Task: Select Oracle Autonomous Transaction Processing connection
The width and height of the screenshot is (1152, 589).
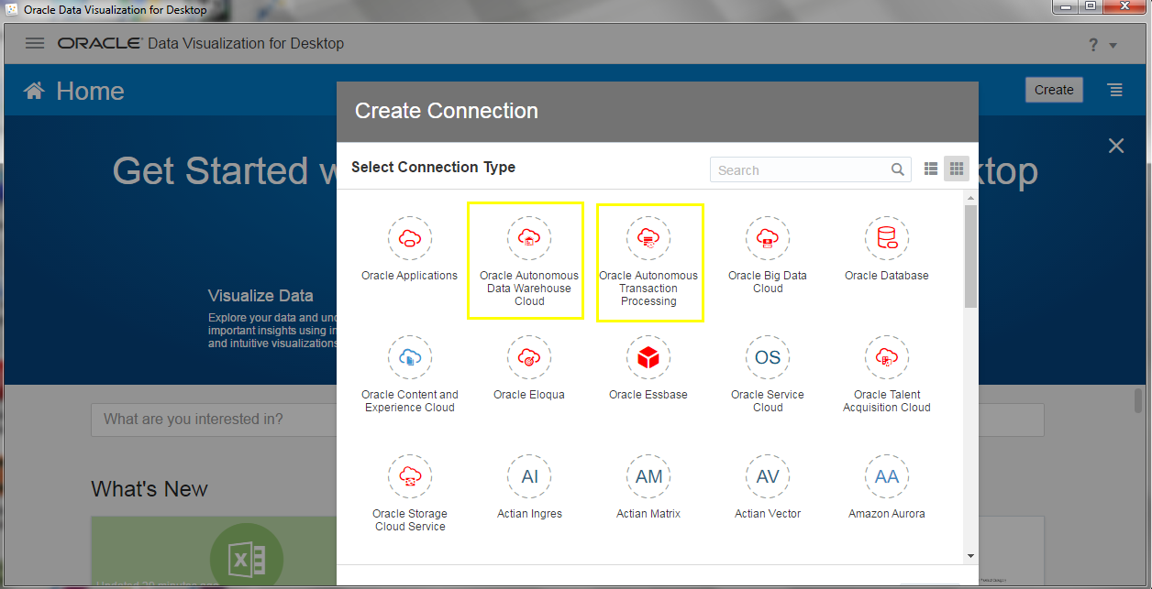Action: point(648,239)
